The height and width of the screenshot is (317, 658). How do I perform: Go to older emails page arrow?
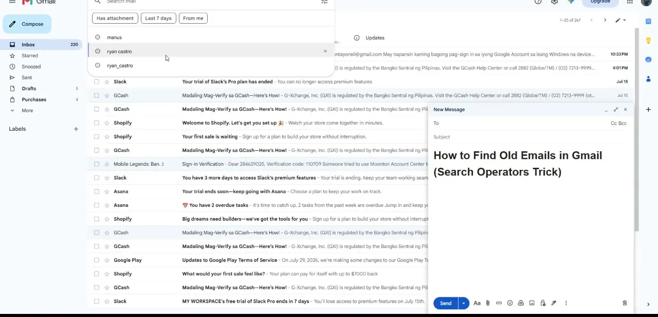(x=605, y=20)
